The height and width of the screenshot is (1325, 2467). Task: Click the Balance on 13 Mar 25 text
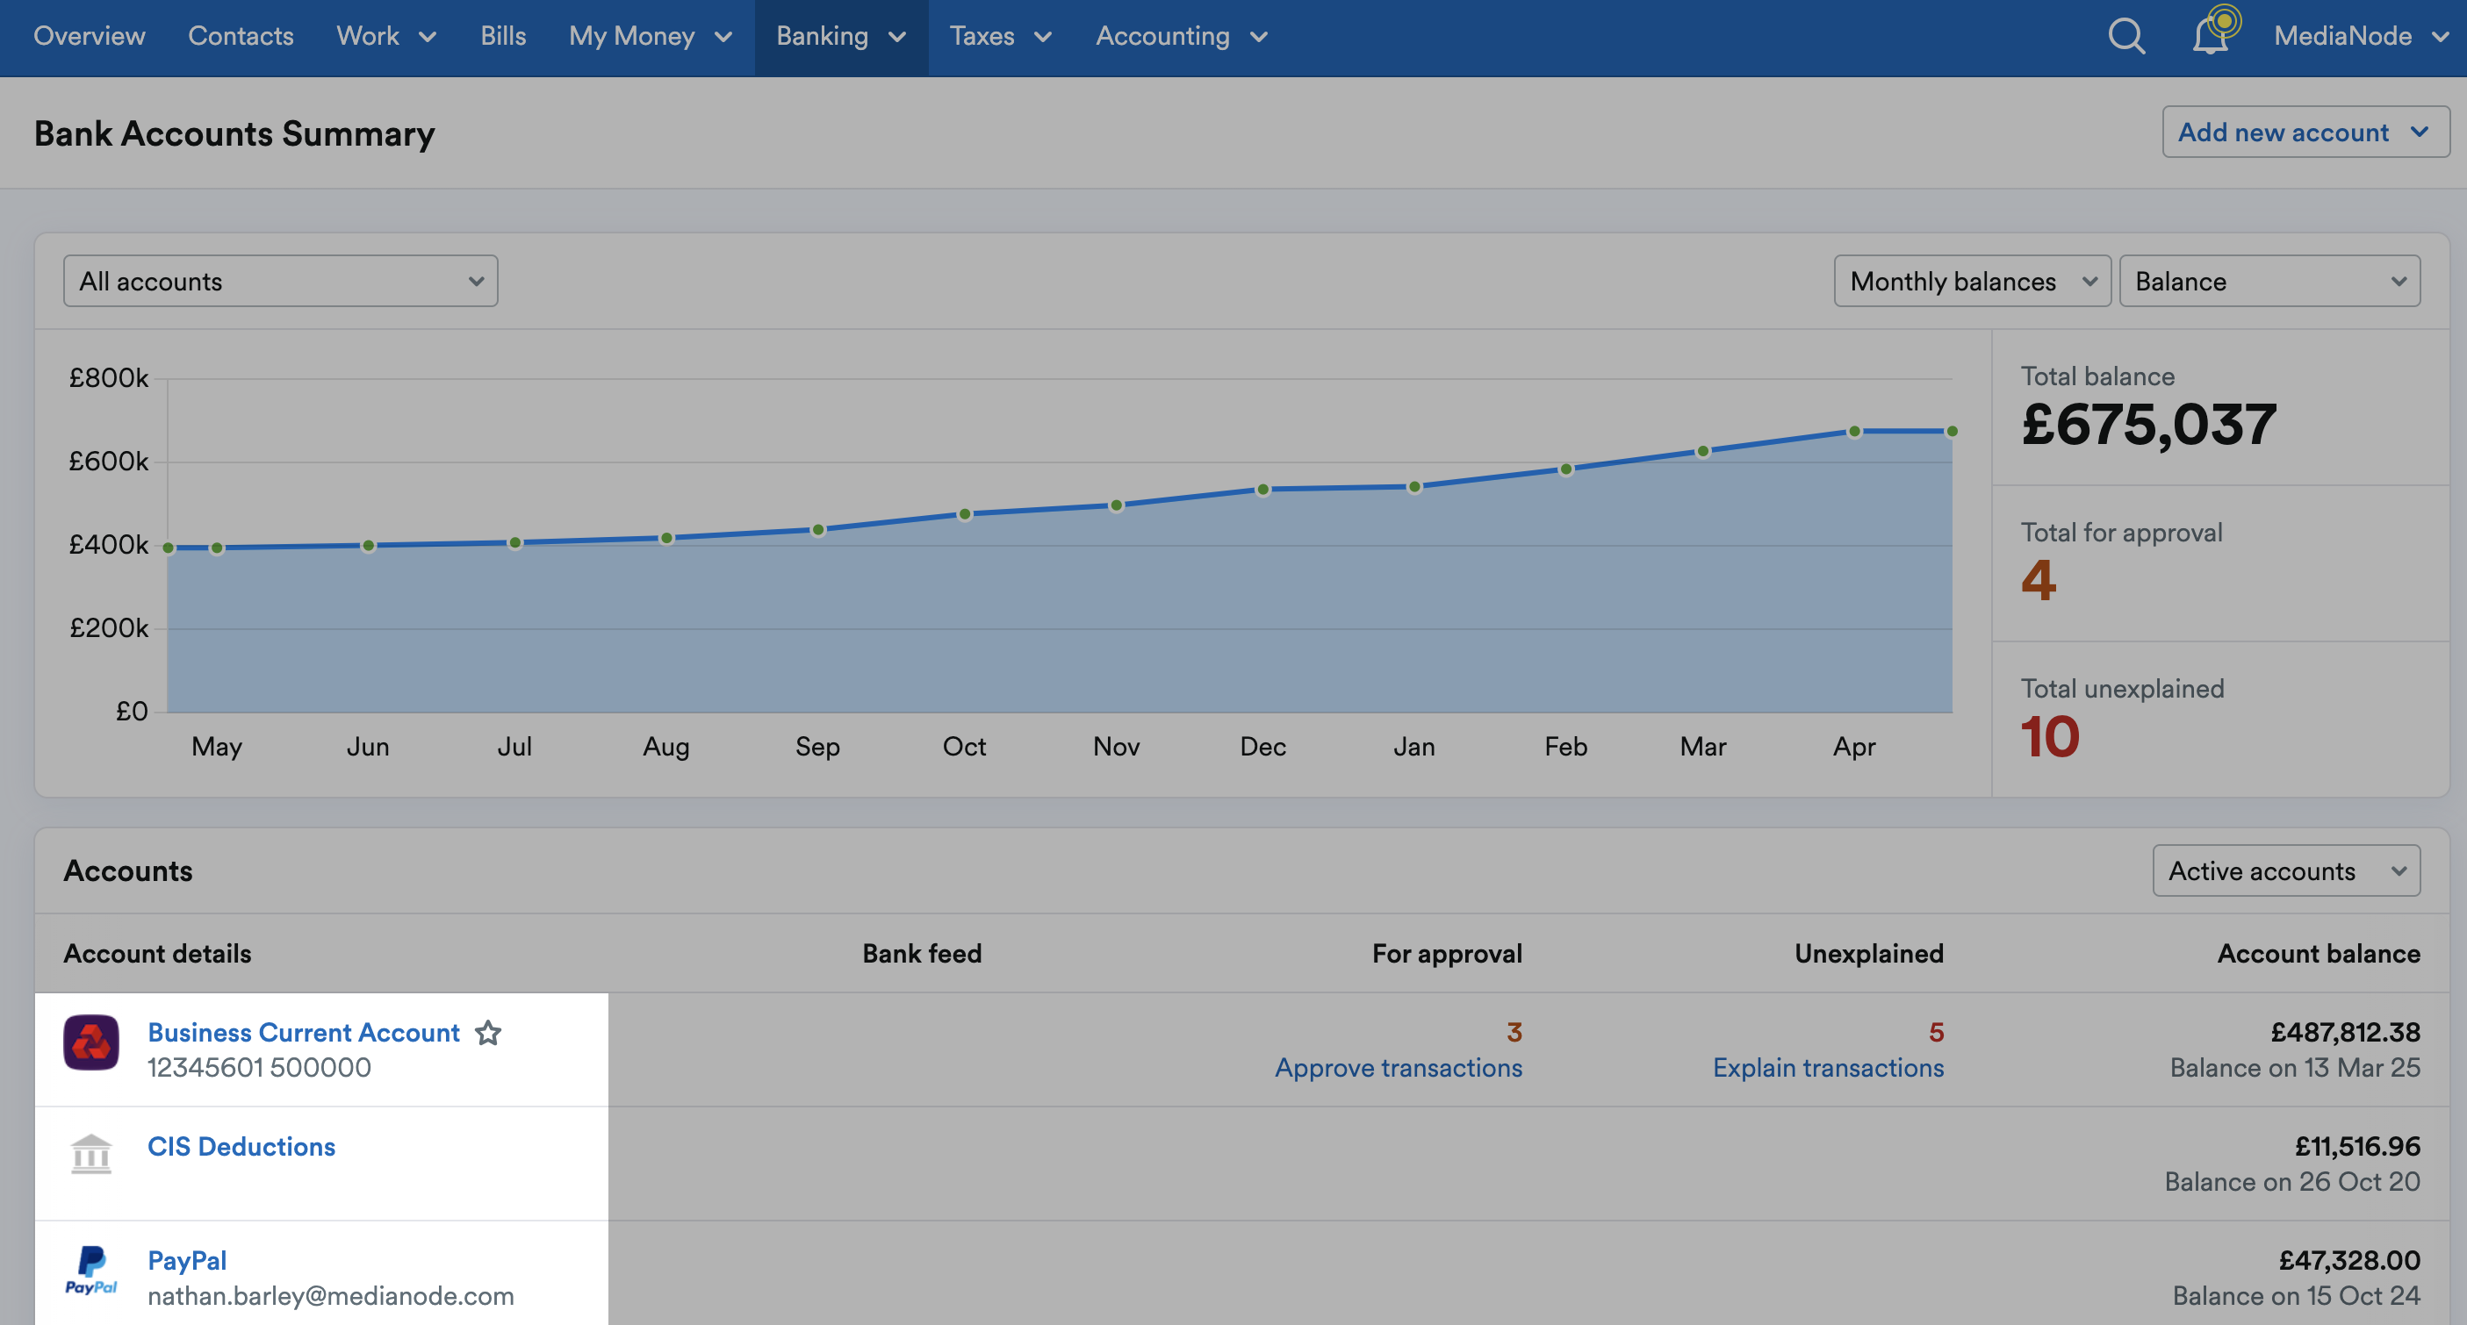point(2295,1069)
